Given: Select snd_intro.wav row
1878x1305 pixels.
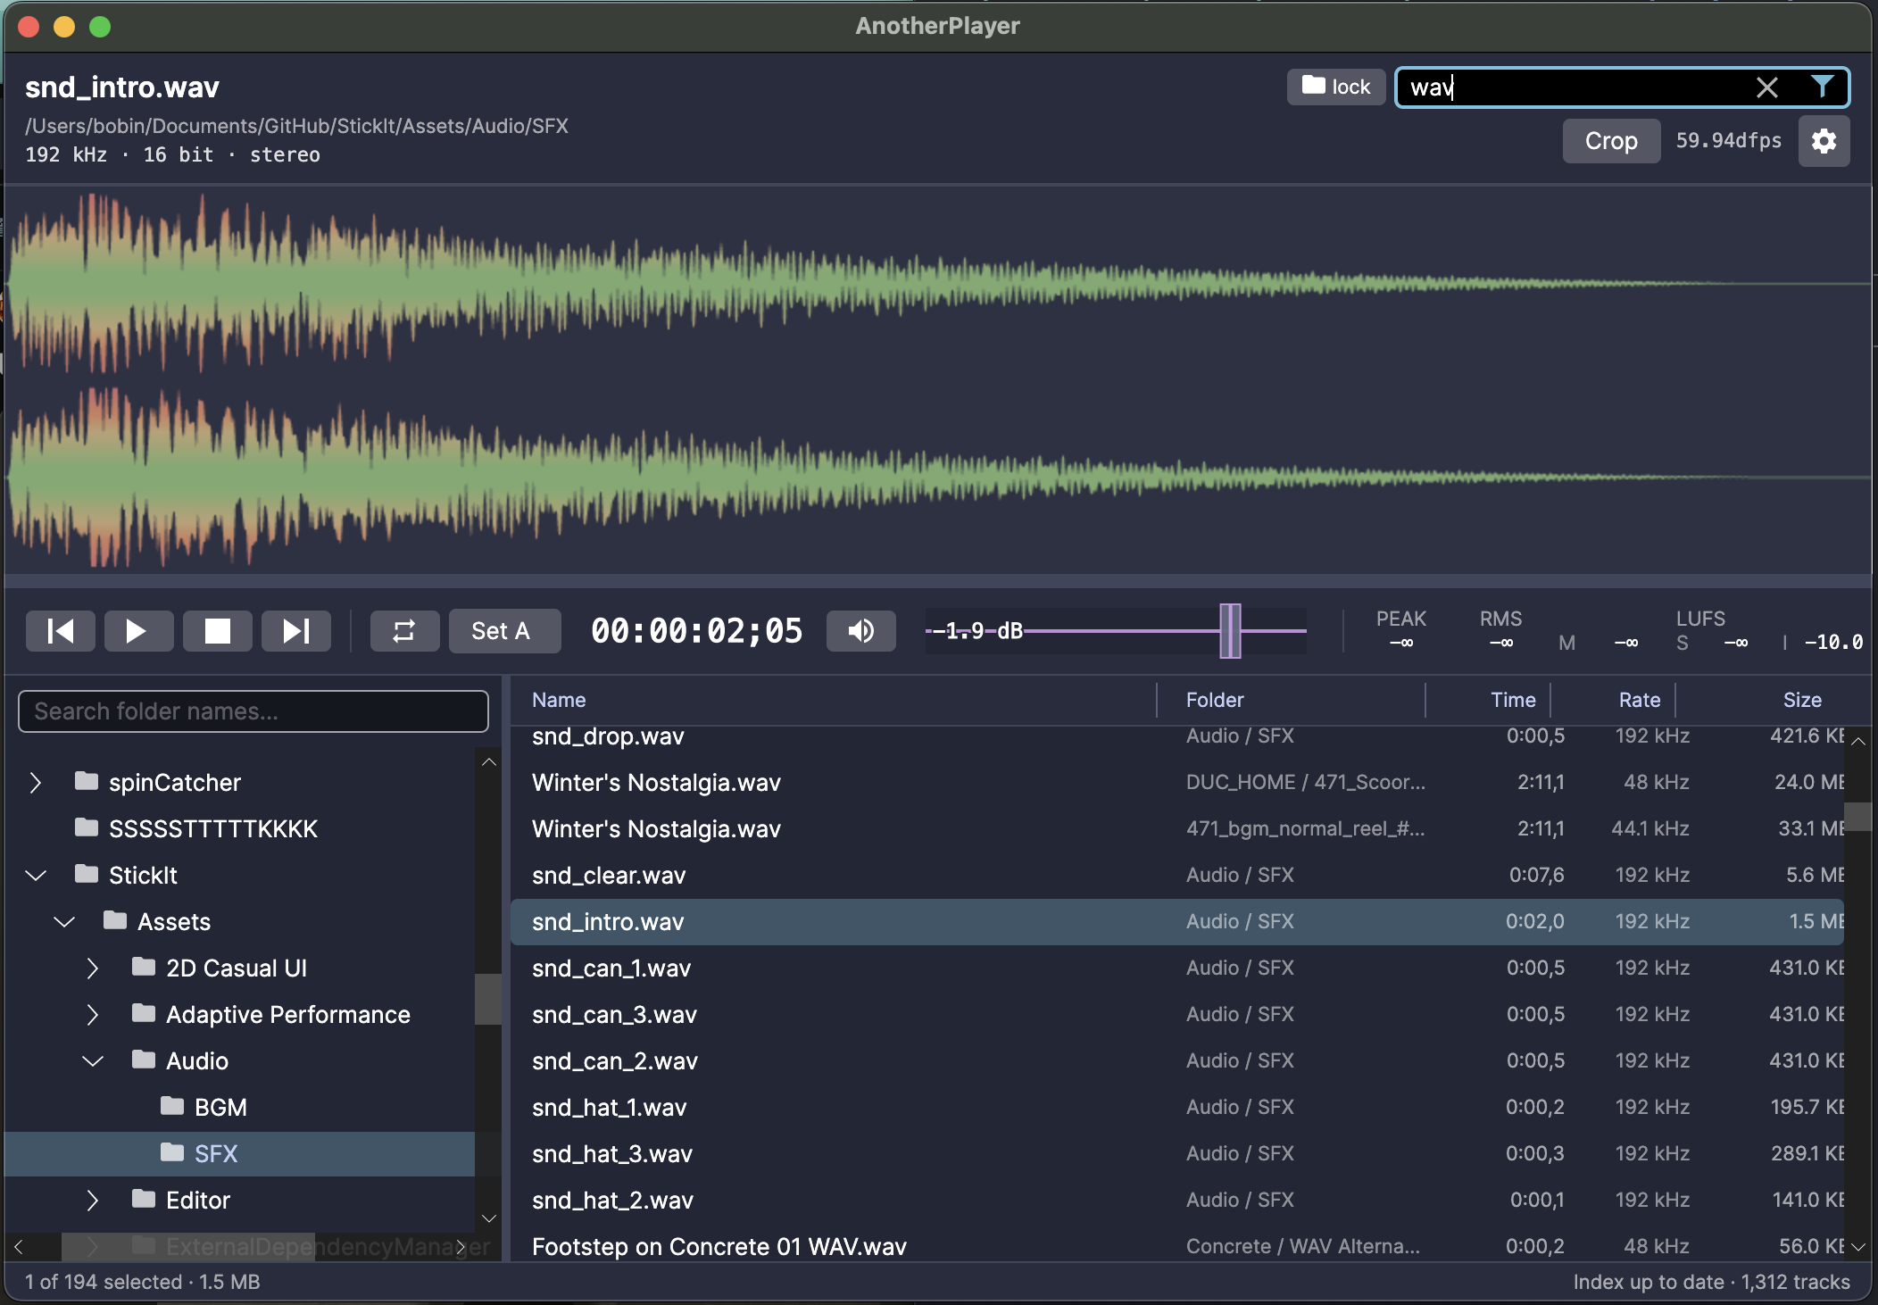Looking at the screenshot, I should coord(1177,922).
